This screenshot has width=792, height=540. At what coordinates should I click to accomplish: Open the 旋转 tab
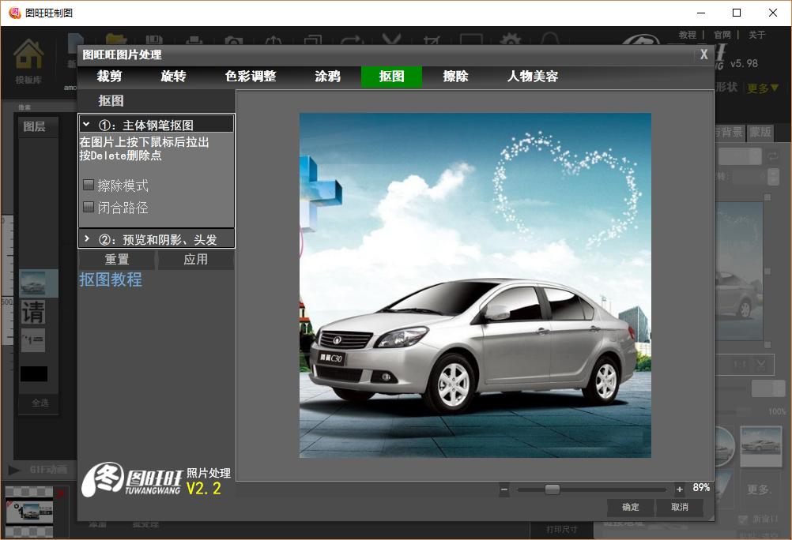click(x=173, y=77)
